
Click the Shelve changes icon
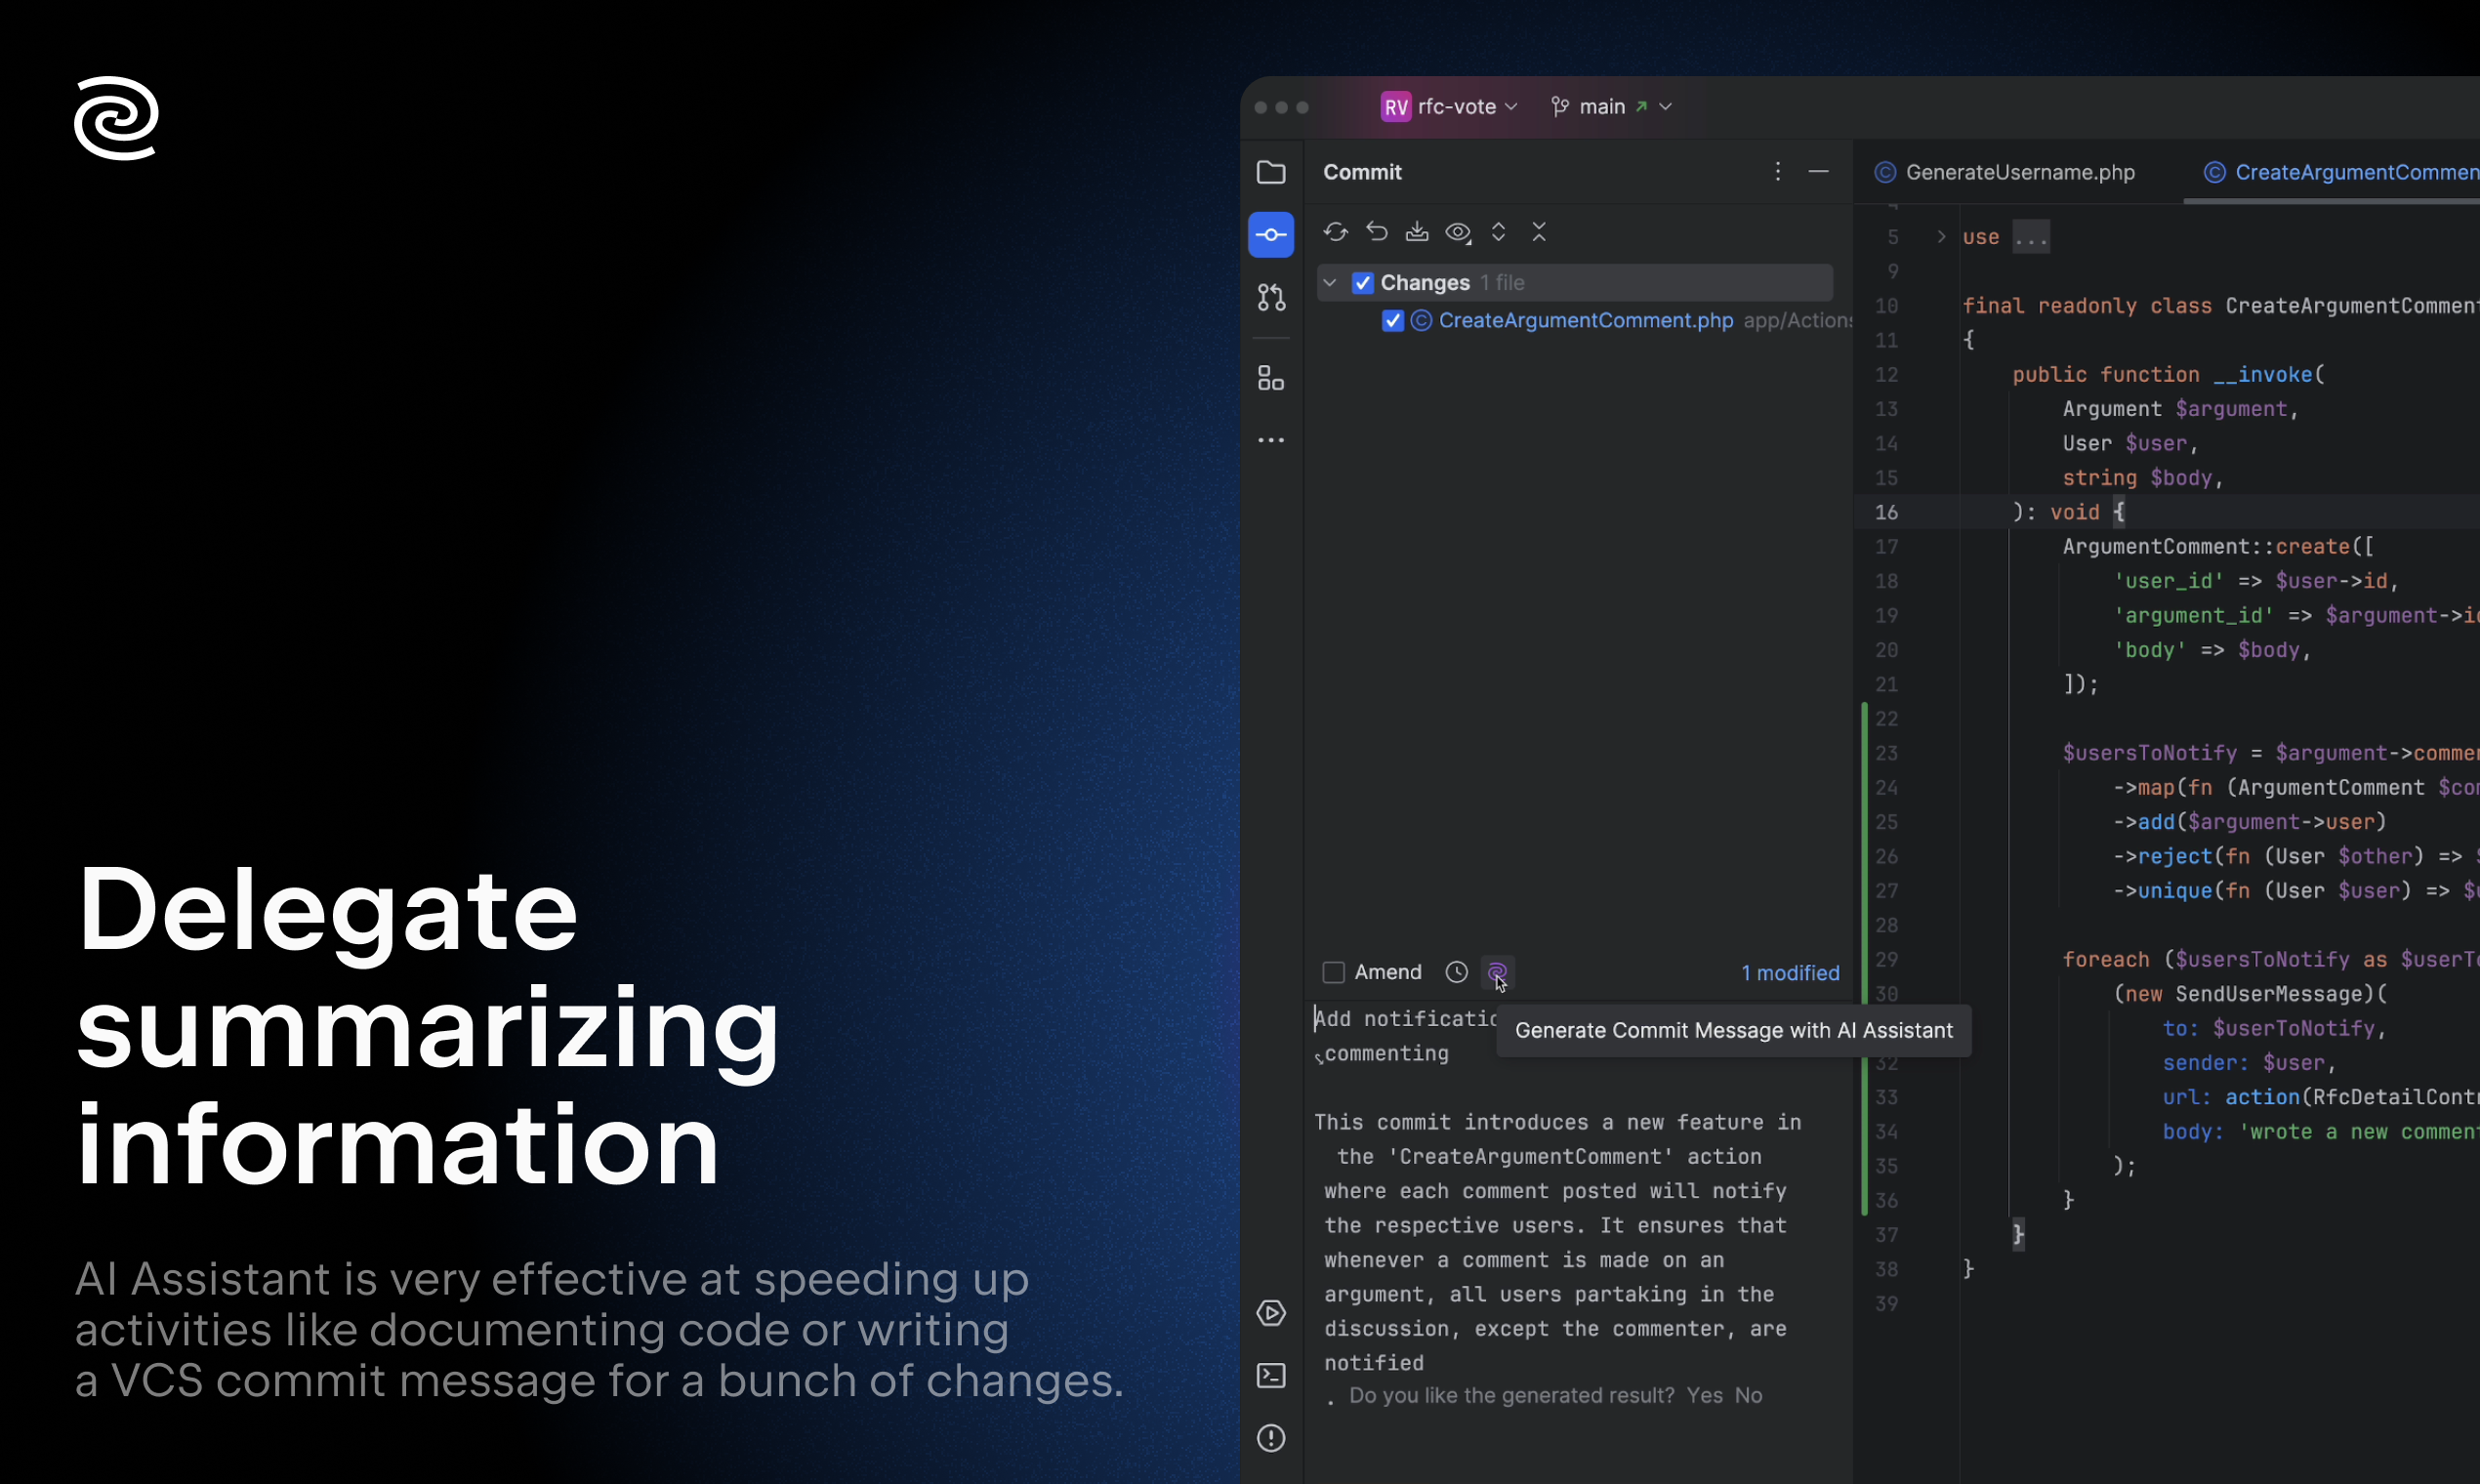[1417, 232]
